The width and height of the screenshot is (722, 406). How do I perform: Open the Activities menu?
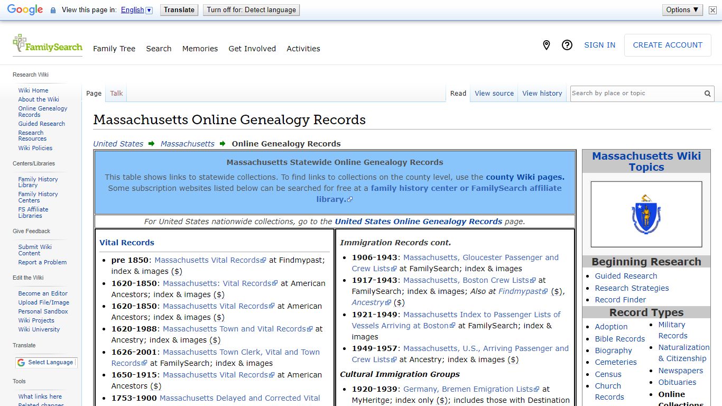point(303,49)
